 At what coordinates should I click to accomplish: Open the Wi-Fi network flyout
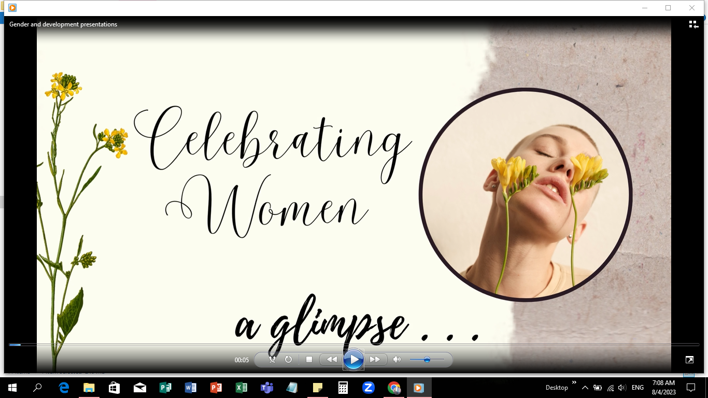[611, 388]
